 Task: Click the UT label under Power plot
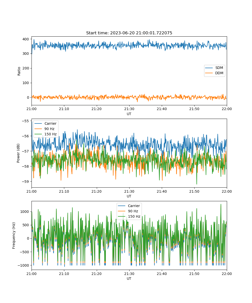129,196
